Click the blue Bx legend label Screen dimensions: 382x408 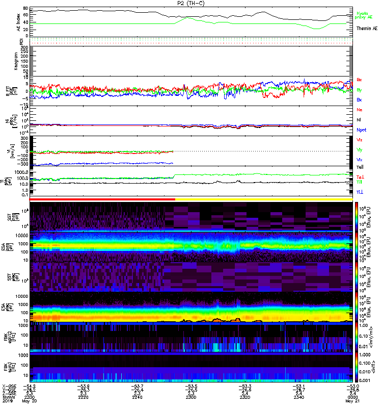click(359, 99)
